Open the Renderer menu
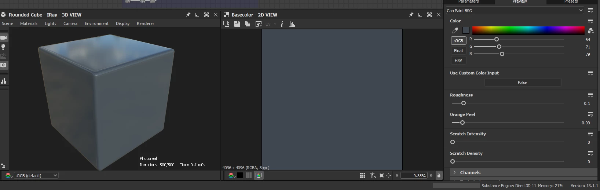Image resolution: width=600 pixels, height=190 pixels. click(x=145, y=23)
